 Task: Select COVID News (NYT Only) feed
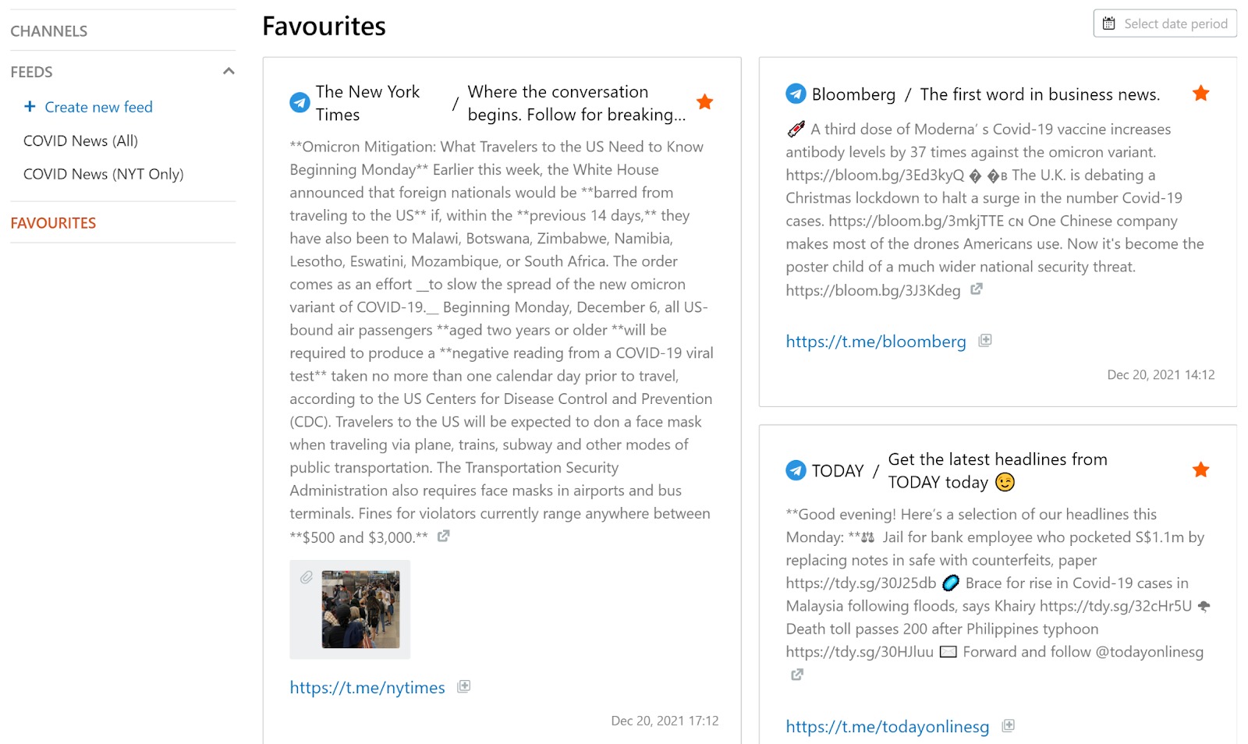click(104, 174)
